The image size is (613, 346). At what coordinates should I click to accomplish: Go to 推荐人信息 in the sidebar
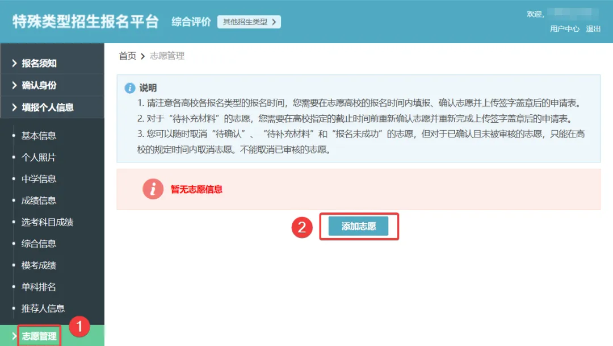pyautogui.click(x=43, y=309)
